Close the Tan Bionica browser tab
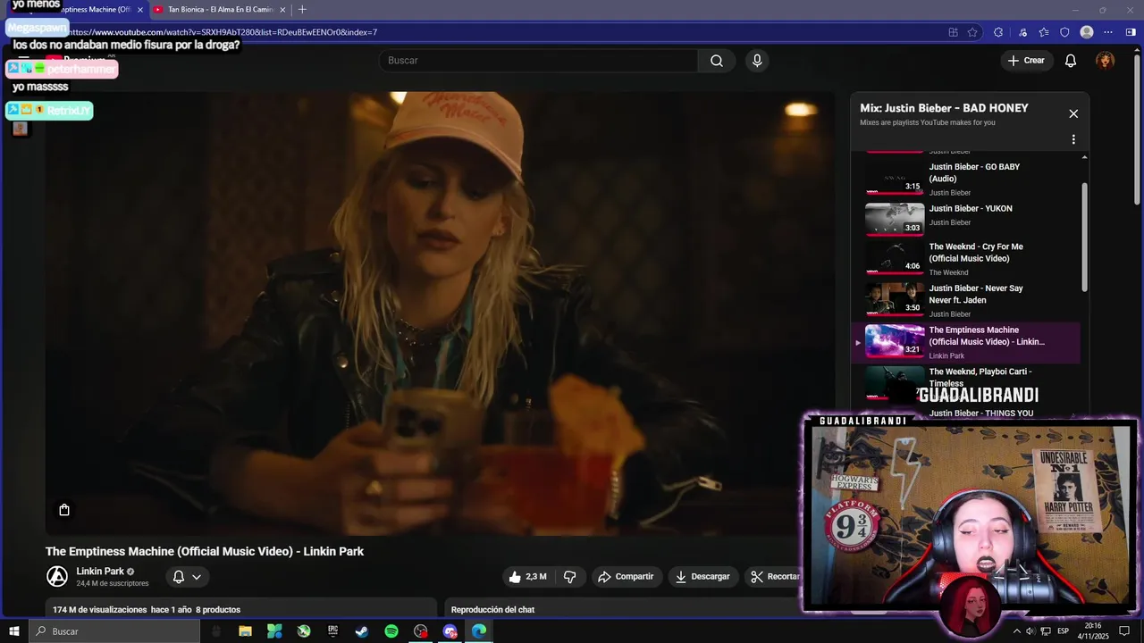Image resolution: width=1144 pixels, height=643 pixels. coord(283,10)
